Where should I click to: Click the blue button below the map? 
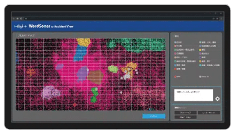[x=154, y=116]
